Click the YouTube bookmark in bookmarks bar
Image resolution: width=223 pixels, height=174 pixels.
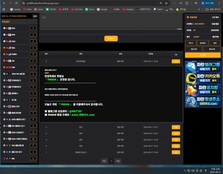pos(77,9)
